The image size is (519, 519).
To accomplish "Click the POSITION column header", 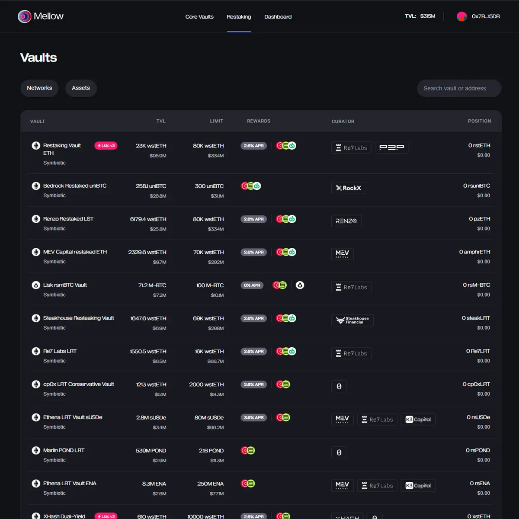I will [480, 122].
